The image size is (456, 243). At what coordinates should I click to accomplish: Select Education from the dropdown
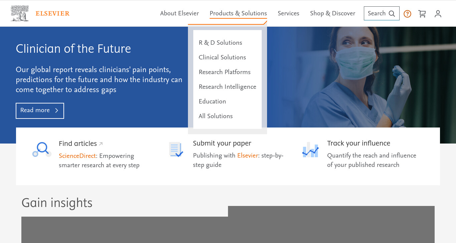point(212,101)
